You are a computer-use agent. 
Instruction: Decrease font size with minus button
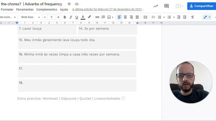(x=45, y=17)
